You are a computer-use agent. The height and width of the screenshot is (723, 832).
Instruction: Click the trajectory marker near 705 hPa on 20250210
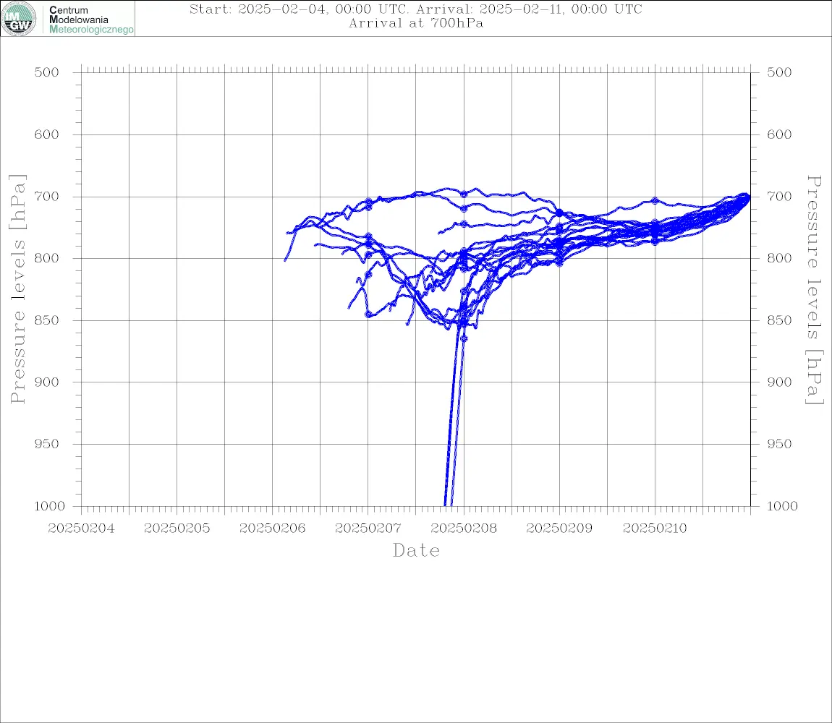pos(655,200)
